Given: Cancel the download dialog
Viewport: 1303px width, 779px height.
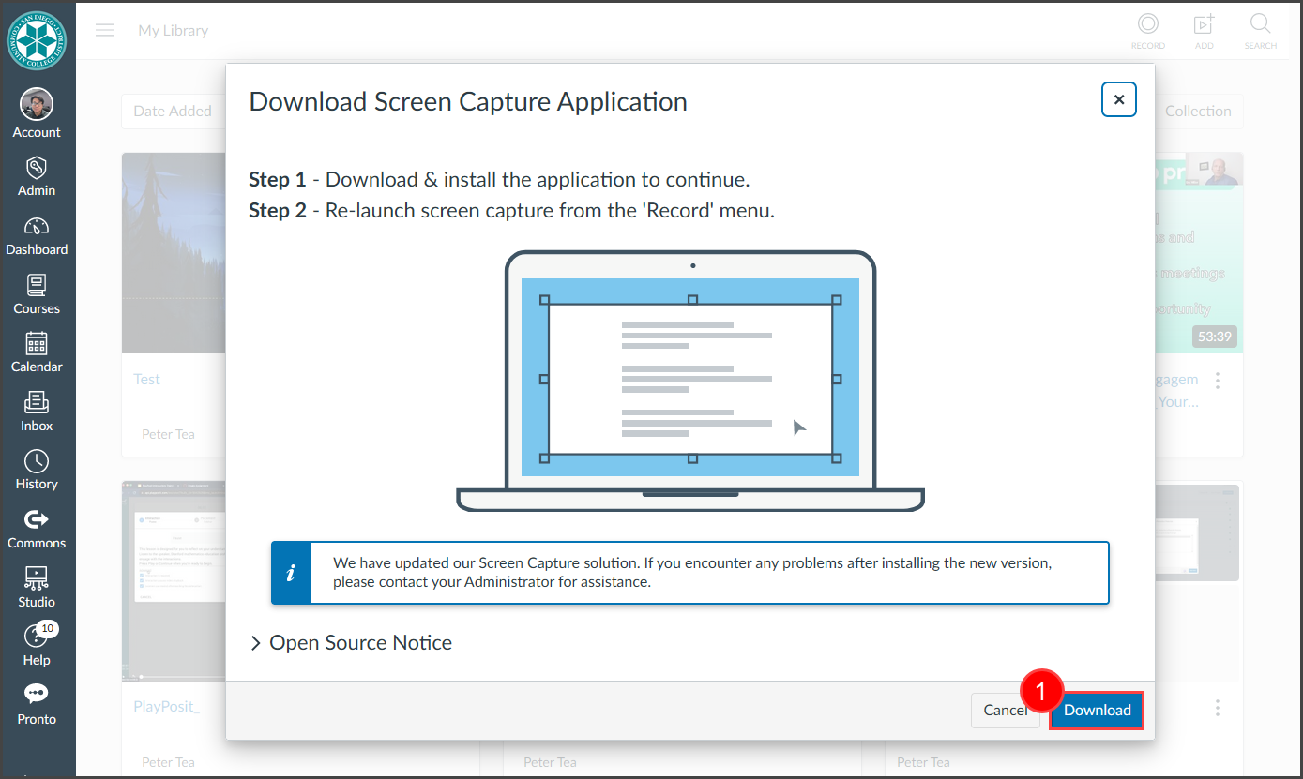Looking at the screenshot, I should coord(1005,711).
